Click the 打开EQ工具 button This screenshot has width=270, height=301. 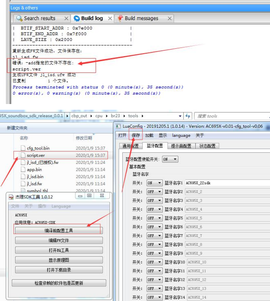coord(59,250)
